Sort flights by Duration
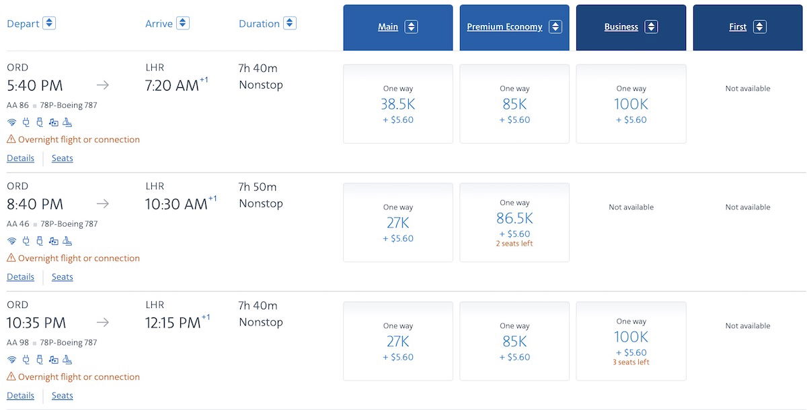The height and width of the screenshot is (410, 807). pos(290,23)
